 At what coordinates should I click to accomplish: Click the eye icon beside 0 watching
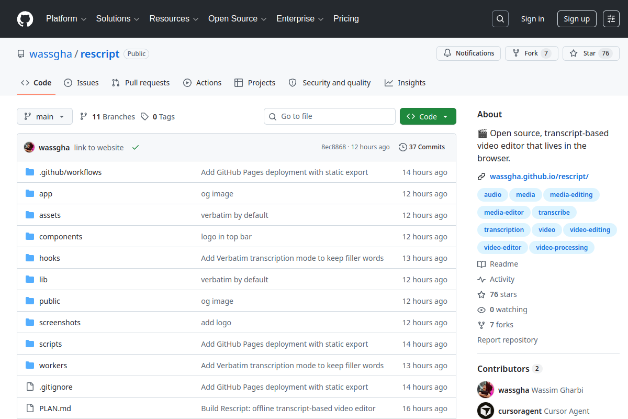[x=481, y=310]
